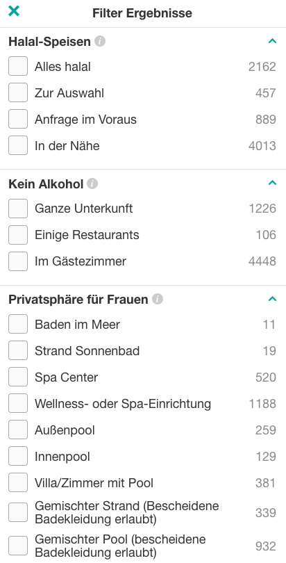Image resolution: width=286 pixels, height=563 pixels.
Task: Check the Alles halal checkbox
Action: 18,67
